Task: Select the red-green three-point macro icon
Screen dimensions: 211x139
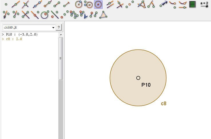Action: click(x=64, y=14)
